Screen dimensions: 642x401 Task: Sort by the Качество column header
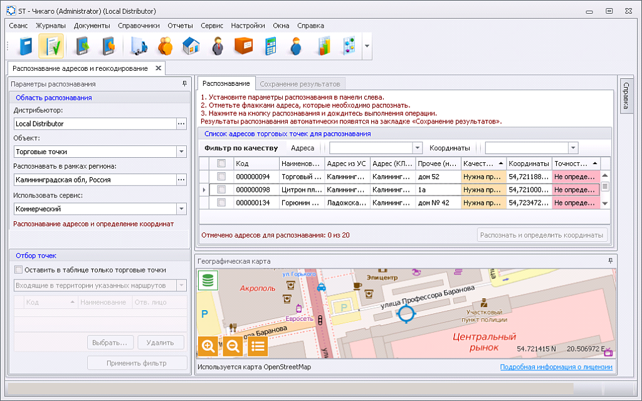coord(483,164)
